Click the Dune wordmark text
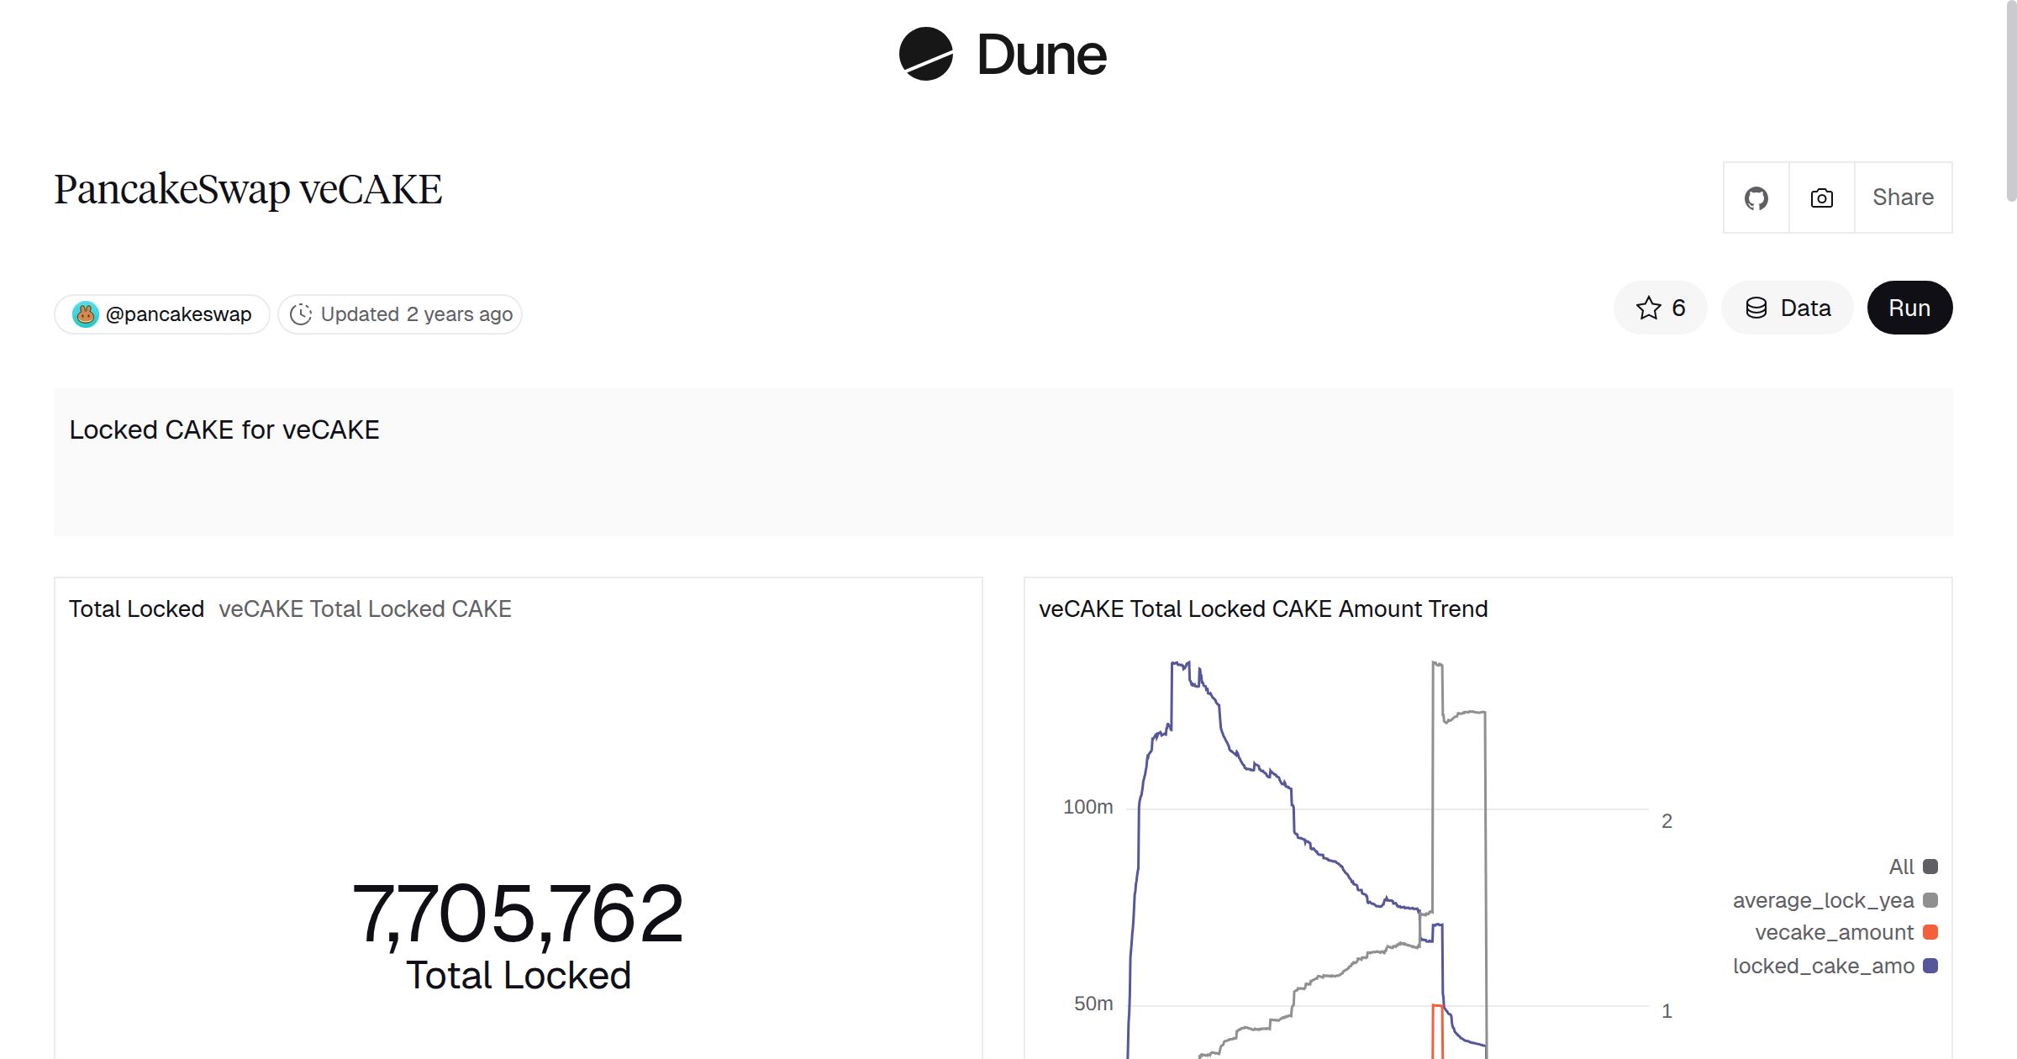 coord(1041,55)
